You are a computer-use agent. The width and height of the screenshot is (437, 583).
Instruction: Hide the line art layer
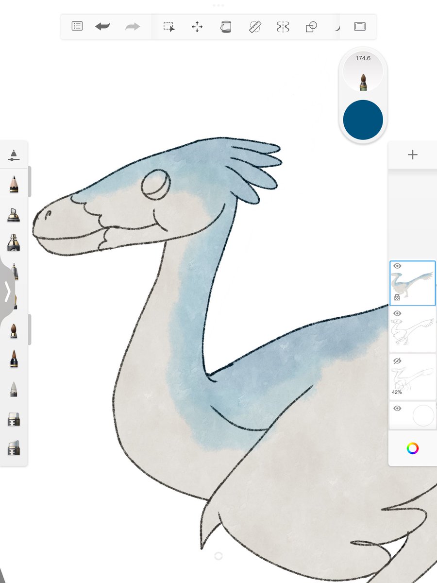[x=397, y=313]
